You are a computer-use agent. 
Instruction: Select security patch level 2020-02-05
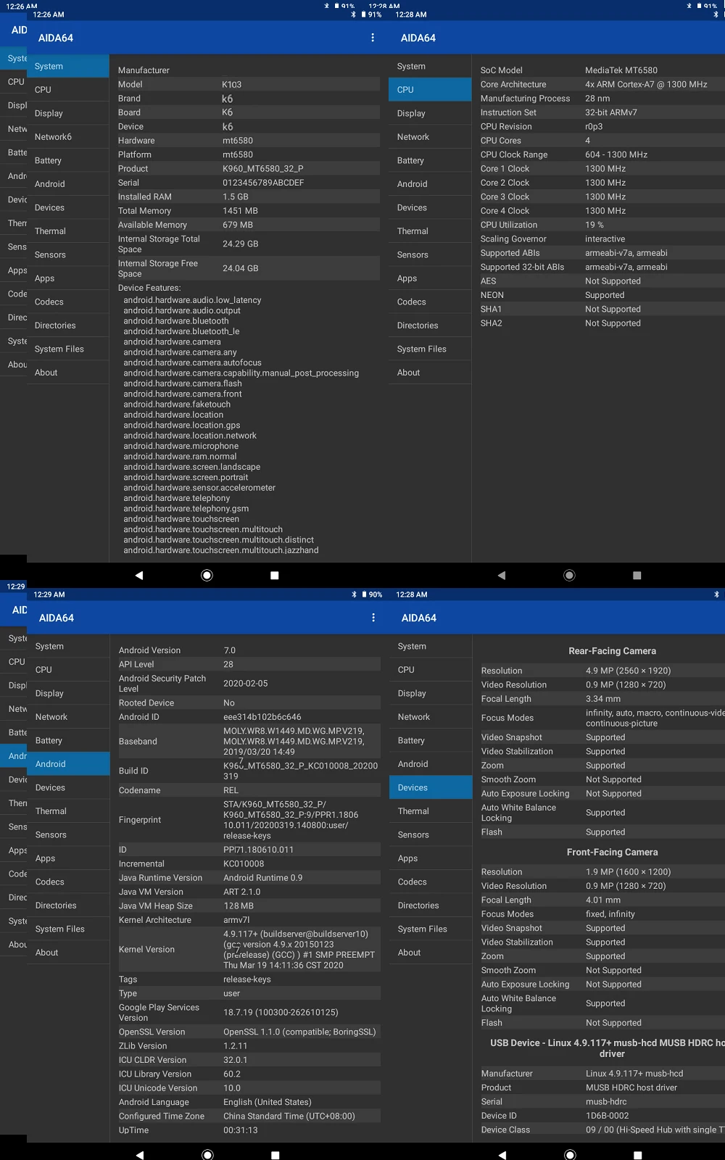[x=245, y=684]
